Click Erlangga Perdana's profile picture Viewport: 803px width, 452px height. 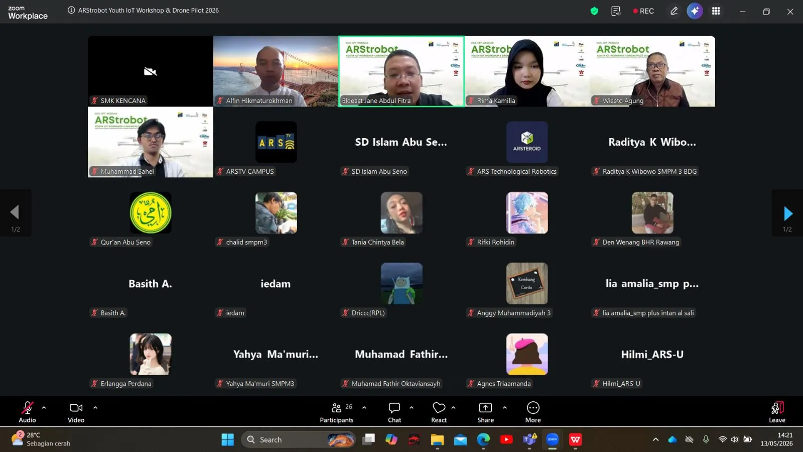151,355
